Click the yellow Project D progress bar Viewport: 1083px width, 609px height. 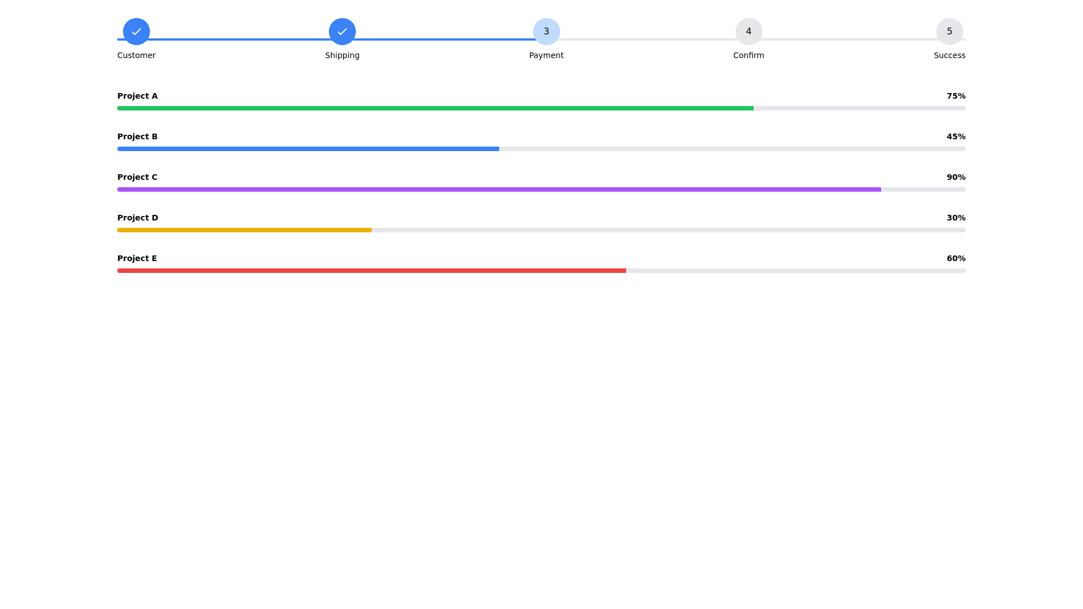244,230
